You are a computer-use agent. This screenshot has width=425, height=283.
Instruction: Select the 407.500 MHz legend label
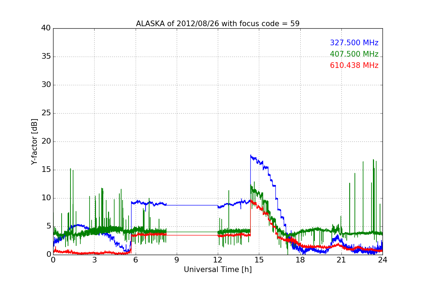click(x=354, y=54)
